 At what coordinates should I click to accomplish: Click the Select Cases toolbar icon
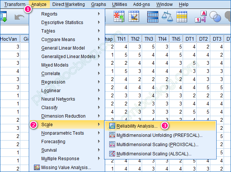(186, 16)
